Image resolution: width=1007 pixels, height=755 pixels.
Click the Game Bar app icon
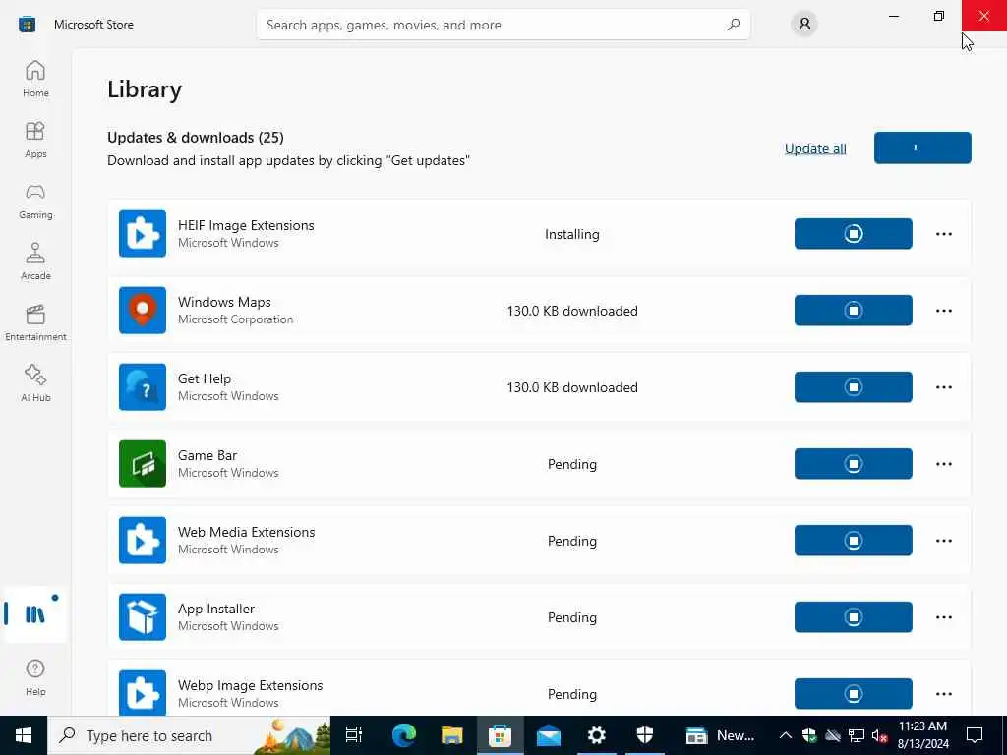click(143, 464)
